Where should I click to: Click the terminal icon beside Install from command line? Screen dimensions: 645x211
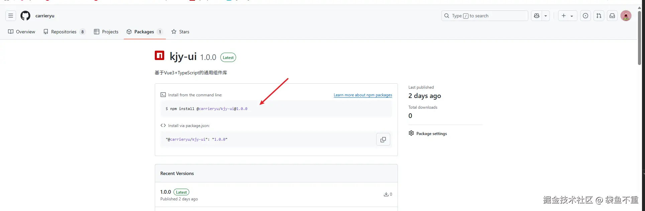(x=163, y=95)
